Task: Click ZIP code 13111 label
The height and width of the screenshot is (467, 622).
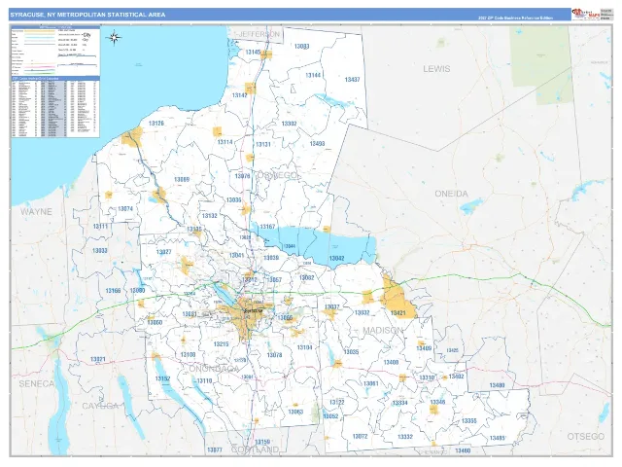Action: tap(100, 227)
